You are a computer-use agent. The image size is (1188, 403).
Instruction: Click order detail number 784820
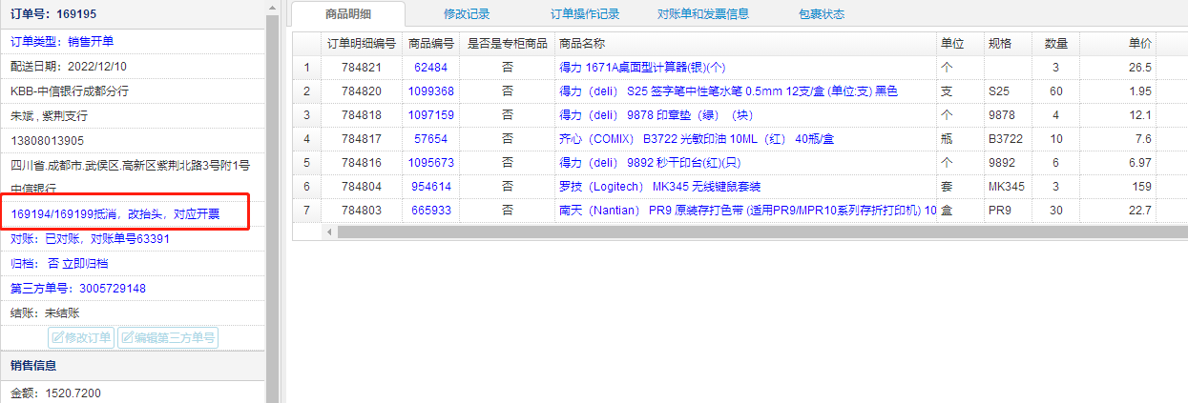(x=361, y=91)
